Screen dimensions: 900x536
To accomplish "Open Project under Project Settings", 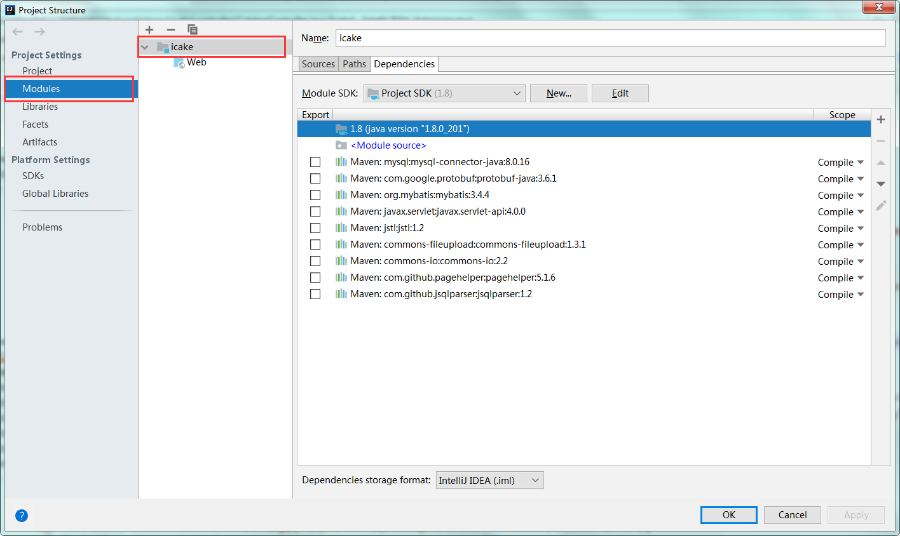I will click(x=37, y=71).
